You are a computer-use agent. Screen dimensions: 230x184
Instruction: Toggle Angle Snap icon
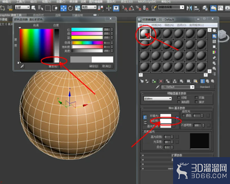point(131,8)
